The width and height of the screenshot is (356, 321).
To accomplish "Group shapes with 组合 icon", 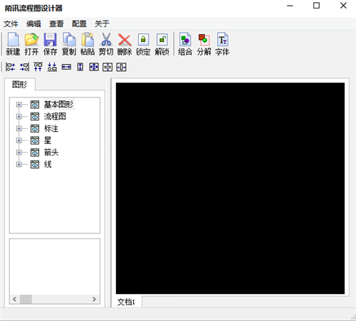I will pyautogui.click(x=185, y=44).
